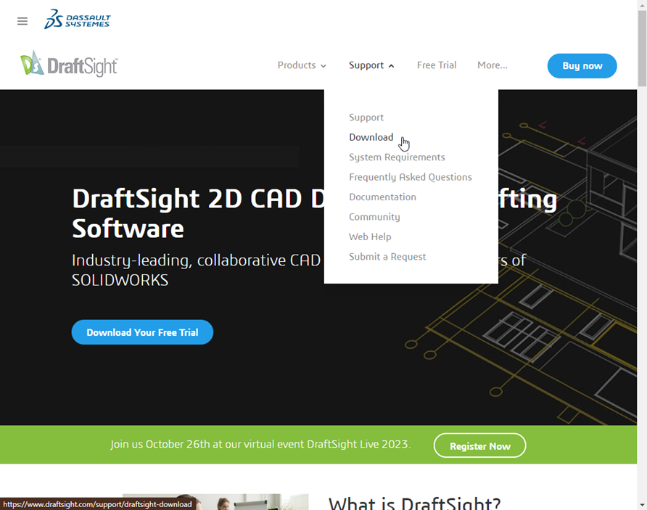Click the DraftSight Live 2023 banner text
Screen dimensions: 647x510
click(260, 445)
